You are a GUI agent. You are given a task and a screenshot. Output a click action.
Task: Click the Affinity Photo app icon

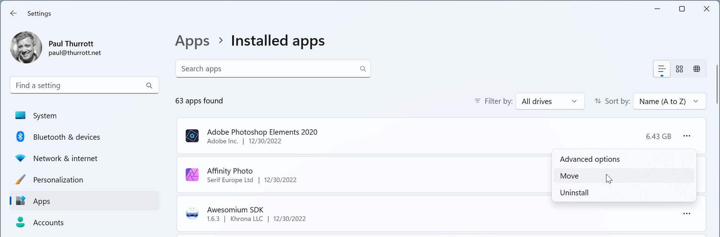point(192,175)
